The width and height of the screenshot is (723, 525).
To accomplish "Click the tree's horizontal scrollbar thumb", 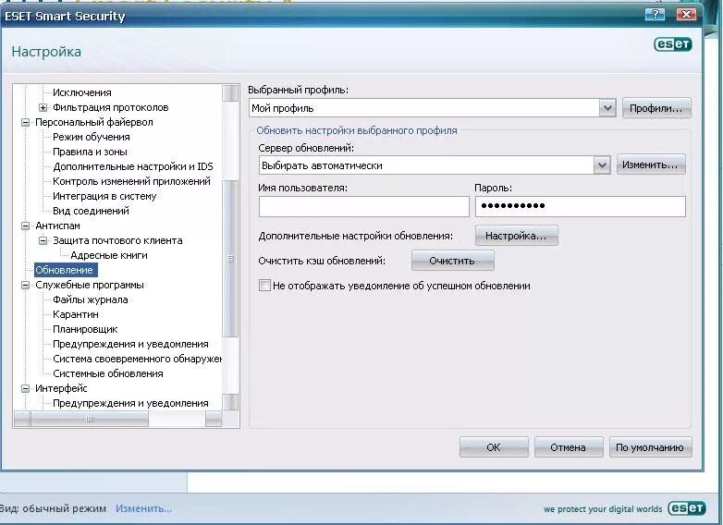I will (90, 419).
